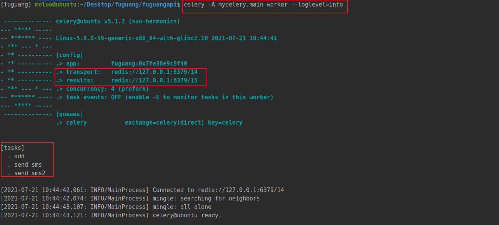This screenshot has width=499, height=225.
Task: Click the task events: OFF line
Action: point(165,97)
